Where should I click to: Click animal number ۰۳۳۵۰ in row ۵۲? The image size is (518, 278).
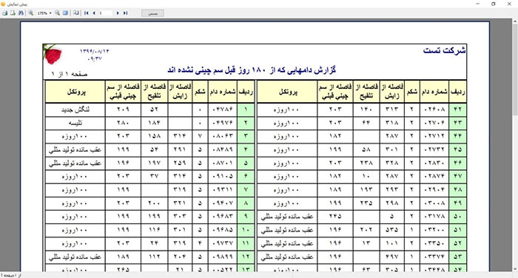[434, 243]
